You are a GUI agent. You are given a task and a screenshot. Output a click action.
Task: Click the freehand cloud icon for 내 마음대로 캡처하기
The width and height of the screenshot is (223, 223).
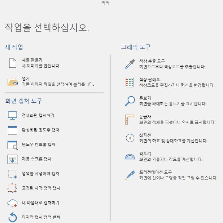click(x=12, y=203)
